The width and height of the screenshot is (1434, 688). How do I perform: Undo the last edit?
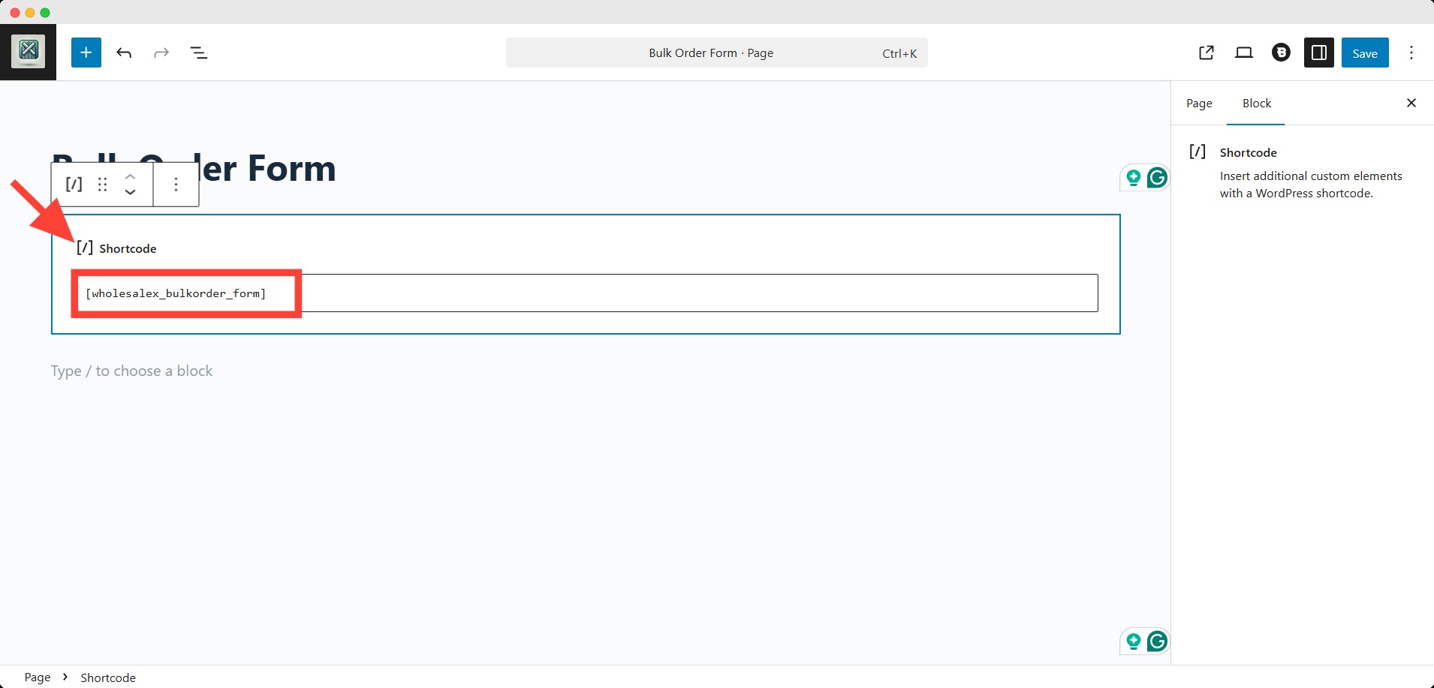point(124,53)
